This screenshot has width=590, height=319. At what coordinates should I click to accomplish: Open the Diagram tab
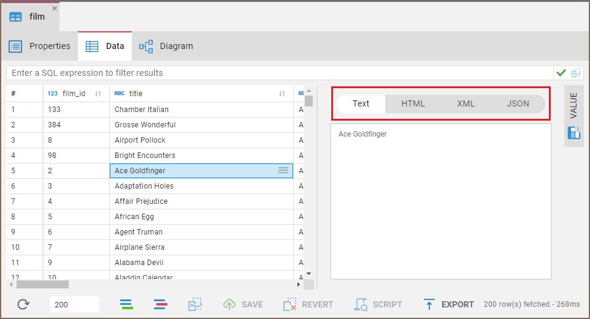[166, 46]
